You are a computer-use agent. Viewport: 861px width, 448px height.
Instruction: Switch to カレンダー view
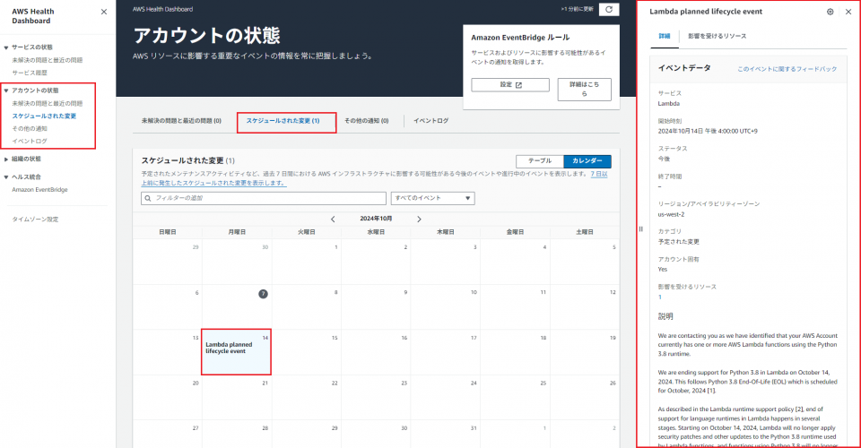(587, 160)
